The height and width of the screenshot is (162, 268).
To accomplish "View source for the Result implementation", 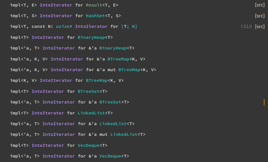I will pos(260,5).
